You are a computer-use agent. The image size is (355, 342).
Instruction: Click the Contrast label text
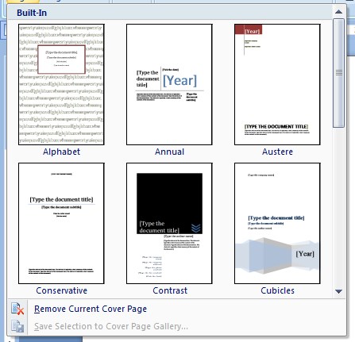pyautogui.click(x=170, y=290)
